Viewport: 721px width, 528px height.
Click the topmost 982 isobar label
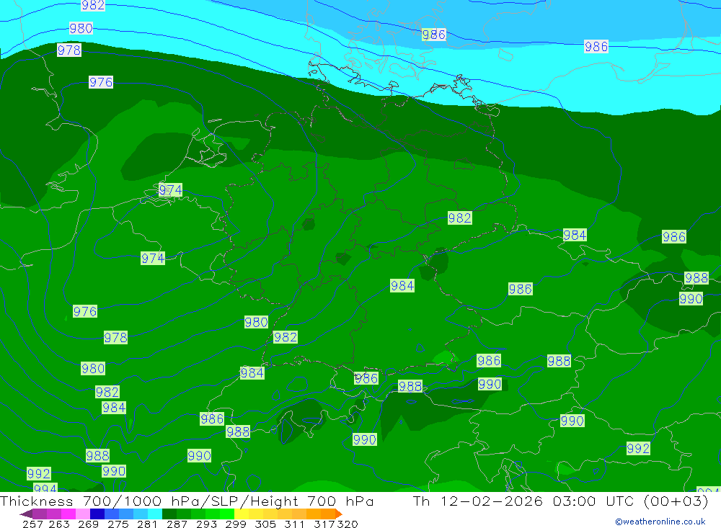pos(93,5)
